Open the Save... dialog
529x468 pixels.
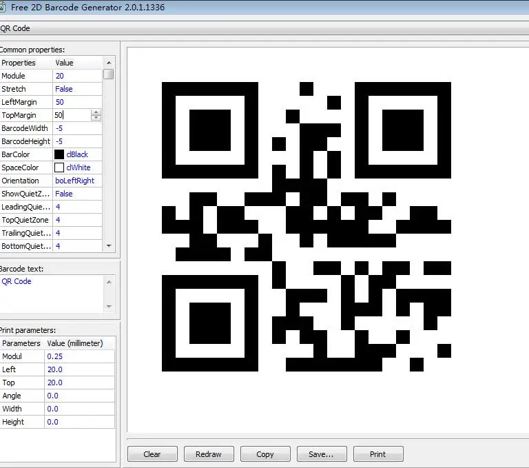point(322,454)
